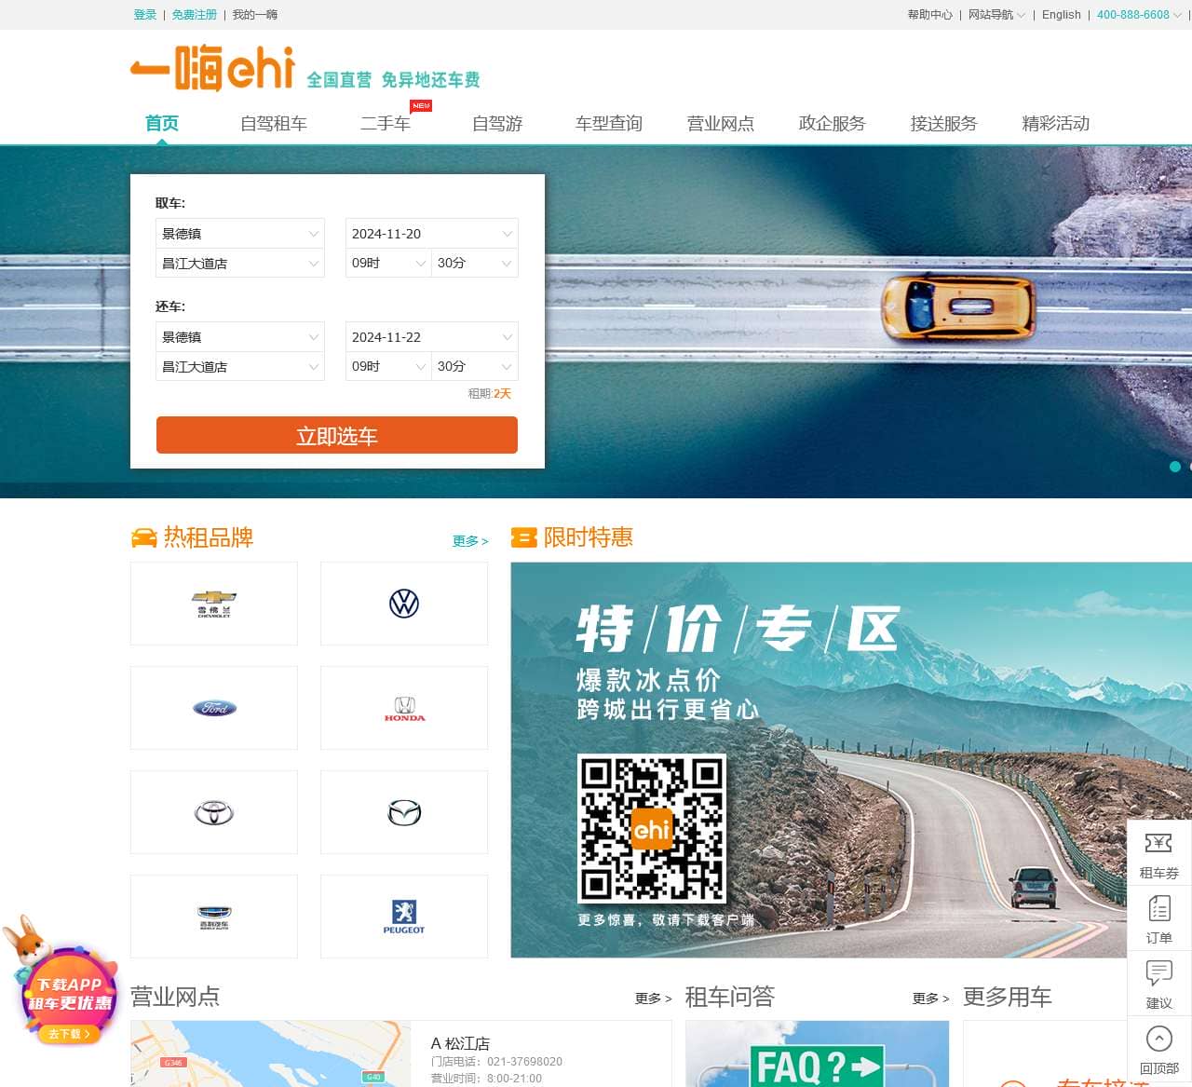Open the 帮助中心 help link

pyautogui.click(x=930, y=15)
